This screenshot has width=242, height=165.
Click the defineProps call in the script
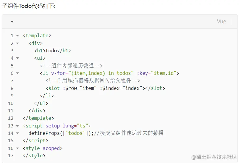(x=44, y=133)
